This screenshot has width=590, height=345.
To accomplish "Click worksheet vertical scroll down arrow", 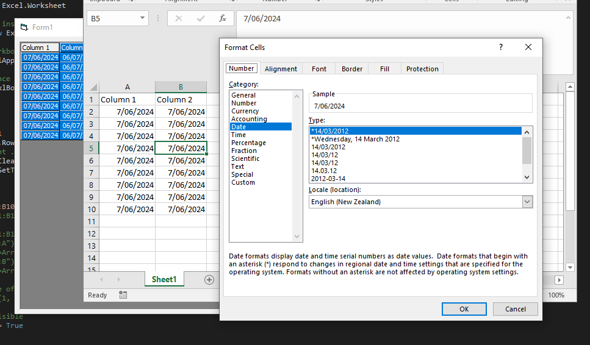I will (570, 268).
